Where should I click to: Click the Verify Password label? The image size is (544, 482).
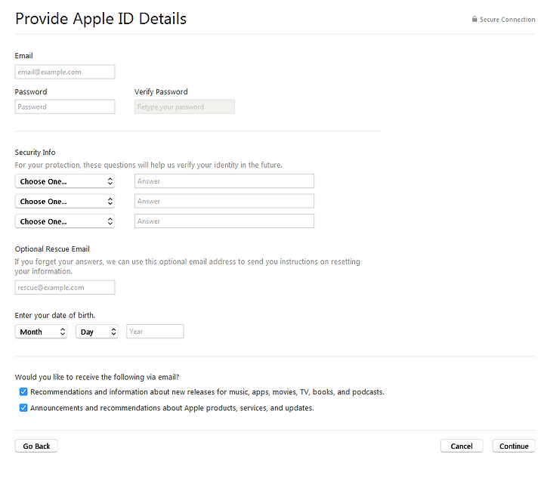click(x=161, y=92)
